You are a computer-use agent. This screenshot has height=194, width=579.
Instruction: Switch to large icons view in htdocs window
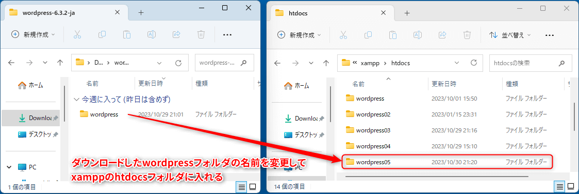(571, 187)
